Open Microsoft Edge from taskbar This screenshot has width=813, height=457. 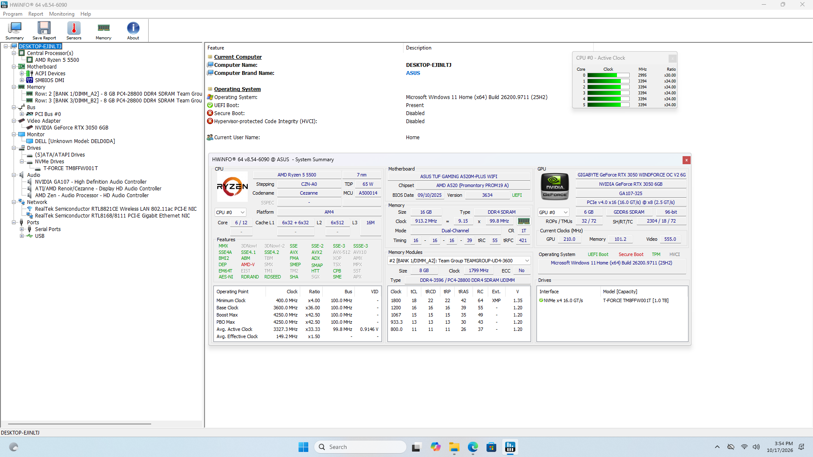(x=473, y=447)
